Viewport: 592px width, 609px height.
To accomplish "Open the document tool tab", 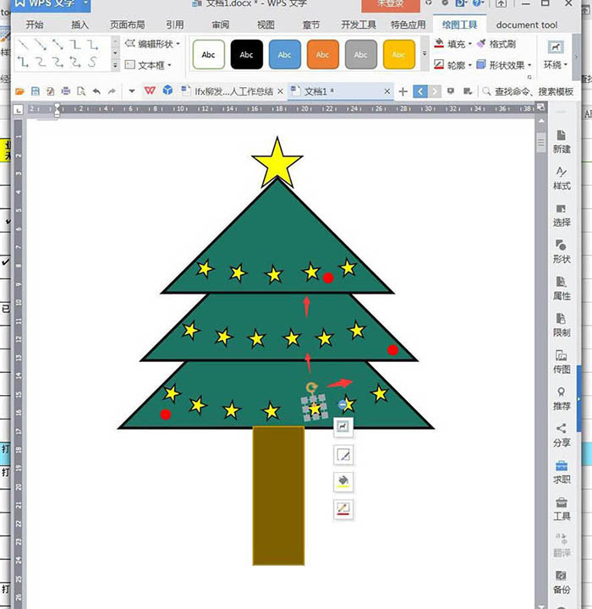I will point(527,25).
